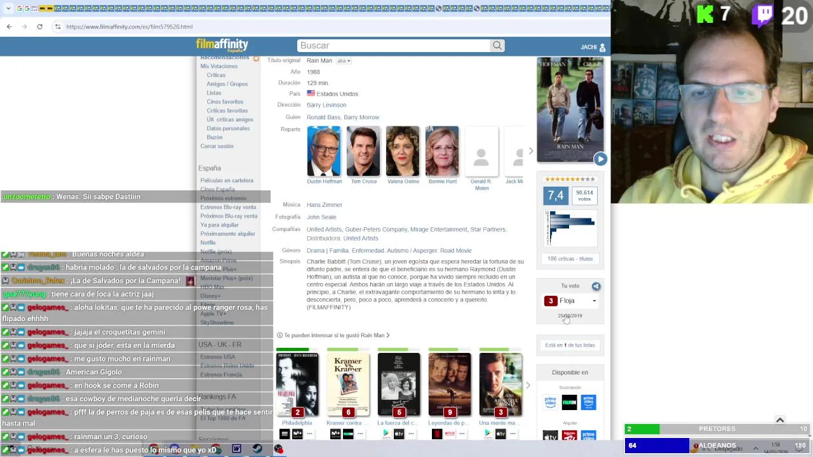Open the JACHI user profile icon

click(x=602, y=48)
